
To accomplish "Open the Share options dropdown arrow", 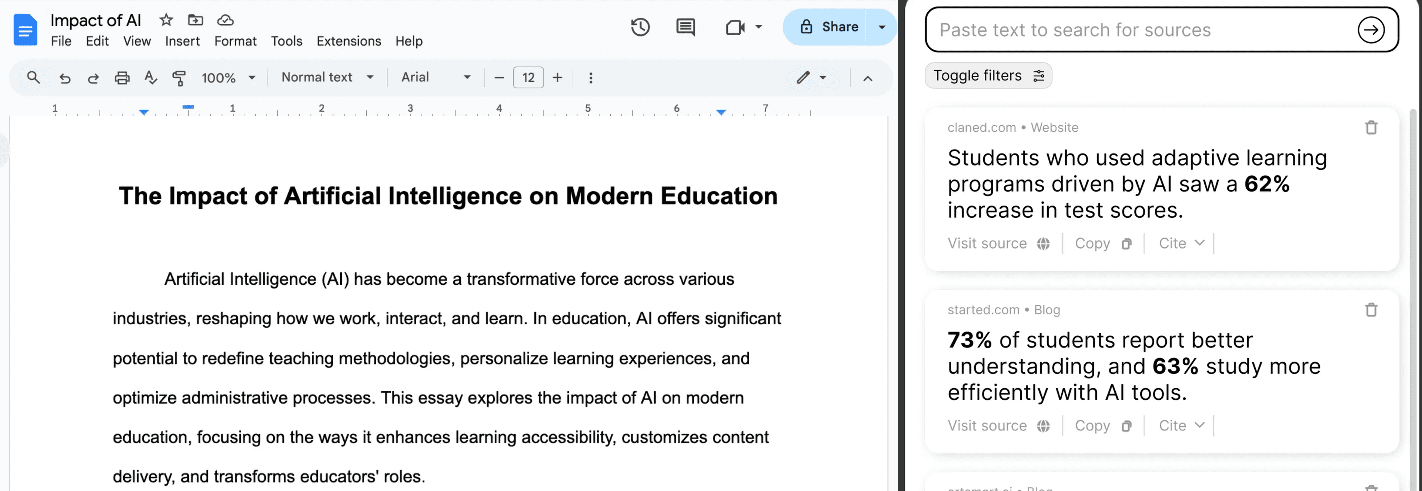I will [882, 27].
